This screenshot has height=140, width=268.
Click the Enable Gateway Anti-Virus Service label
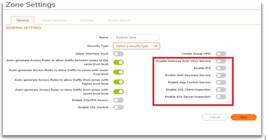[x=183, y=61]
